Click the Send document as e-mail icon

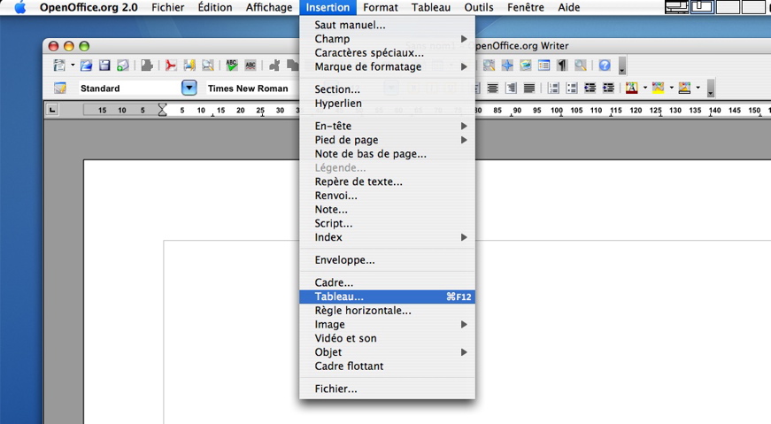point(122,65)
